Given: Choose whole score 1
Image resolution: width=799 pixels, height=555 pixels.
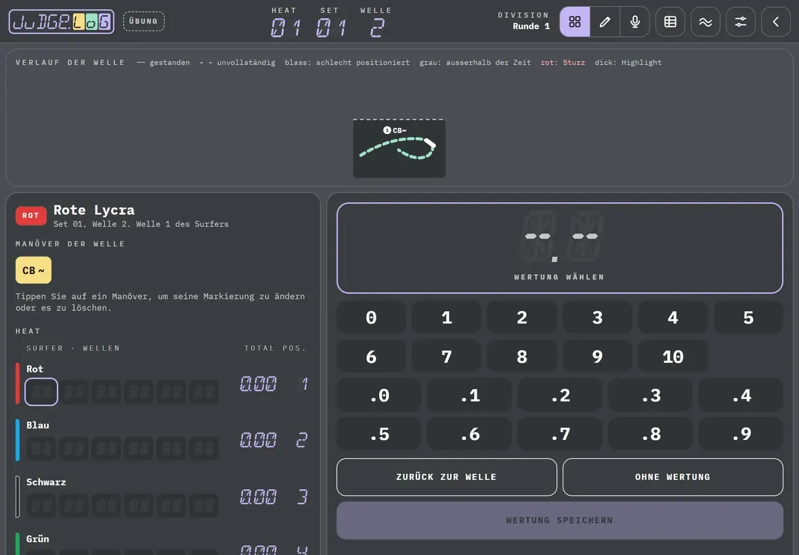Looking at the screenshot, I should click(447, 317).
